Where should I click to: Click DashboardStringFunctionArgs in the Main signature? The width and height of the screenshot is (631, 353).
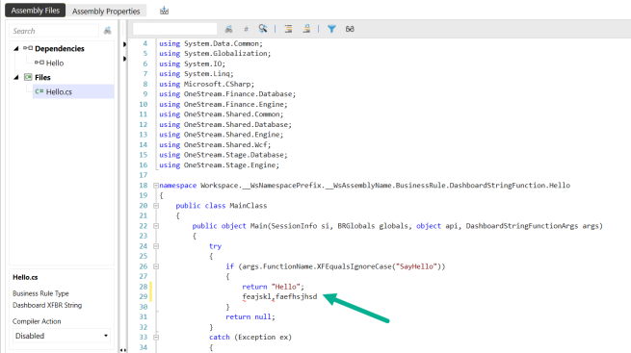[522, 226]
